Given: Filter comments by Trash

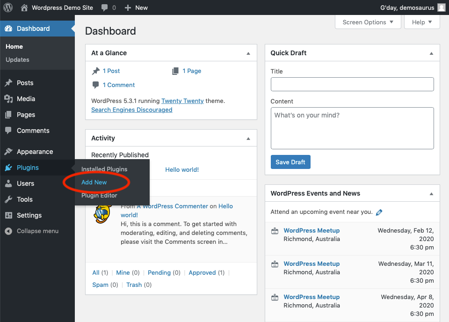Looking at the screenshot, I should tap(134, 285).
